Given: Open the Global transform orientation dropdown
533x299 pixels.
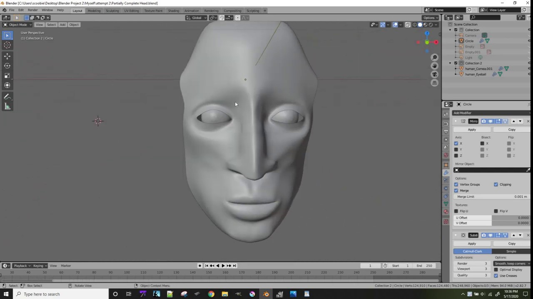Looking at the screenshot, I should click(x=196, y=17).
